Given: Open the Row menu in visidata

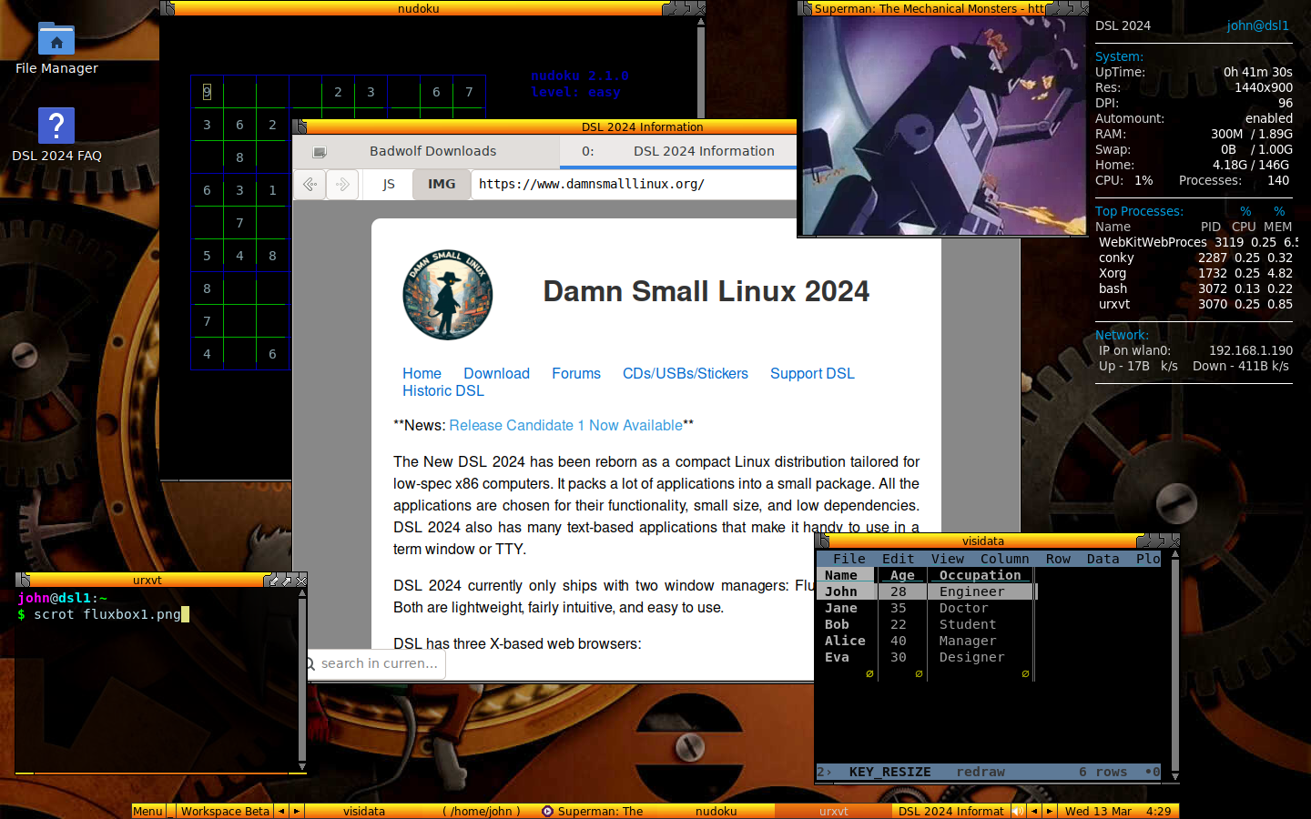Looking at the screenshot, I should point(1058,559).
